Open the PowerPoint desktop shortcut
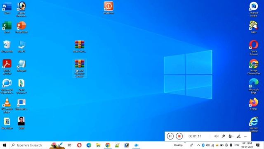The width and height of the screenshot is (264, 149). 21,27
